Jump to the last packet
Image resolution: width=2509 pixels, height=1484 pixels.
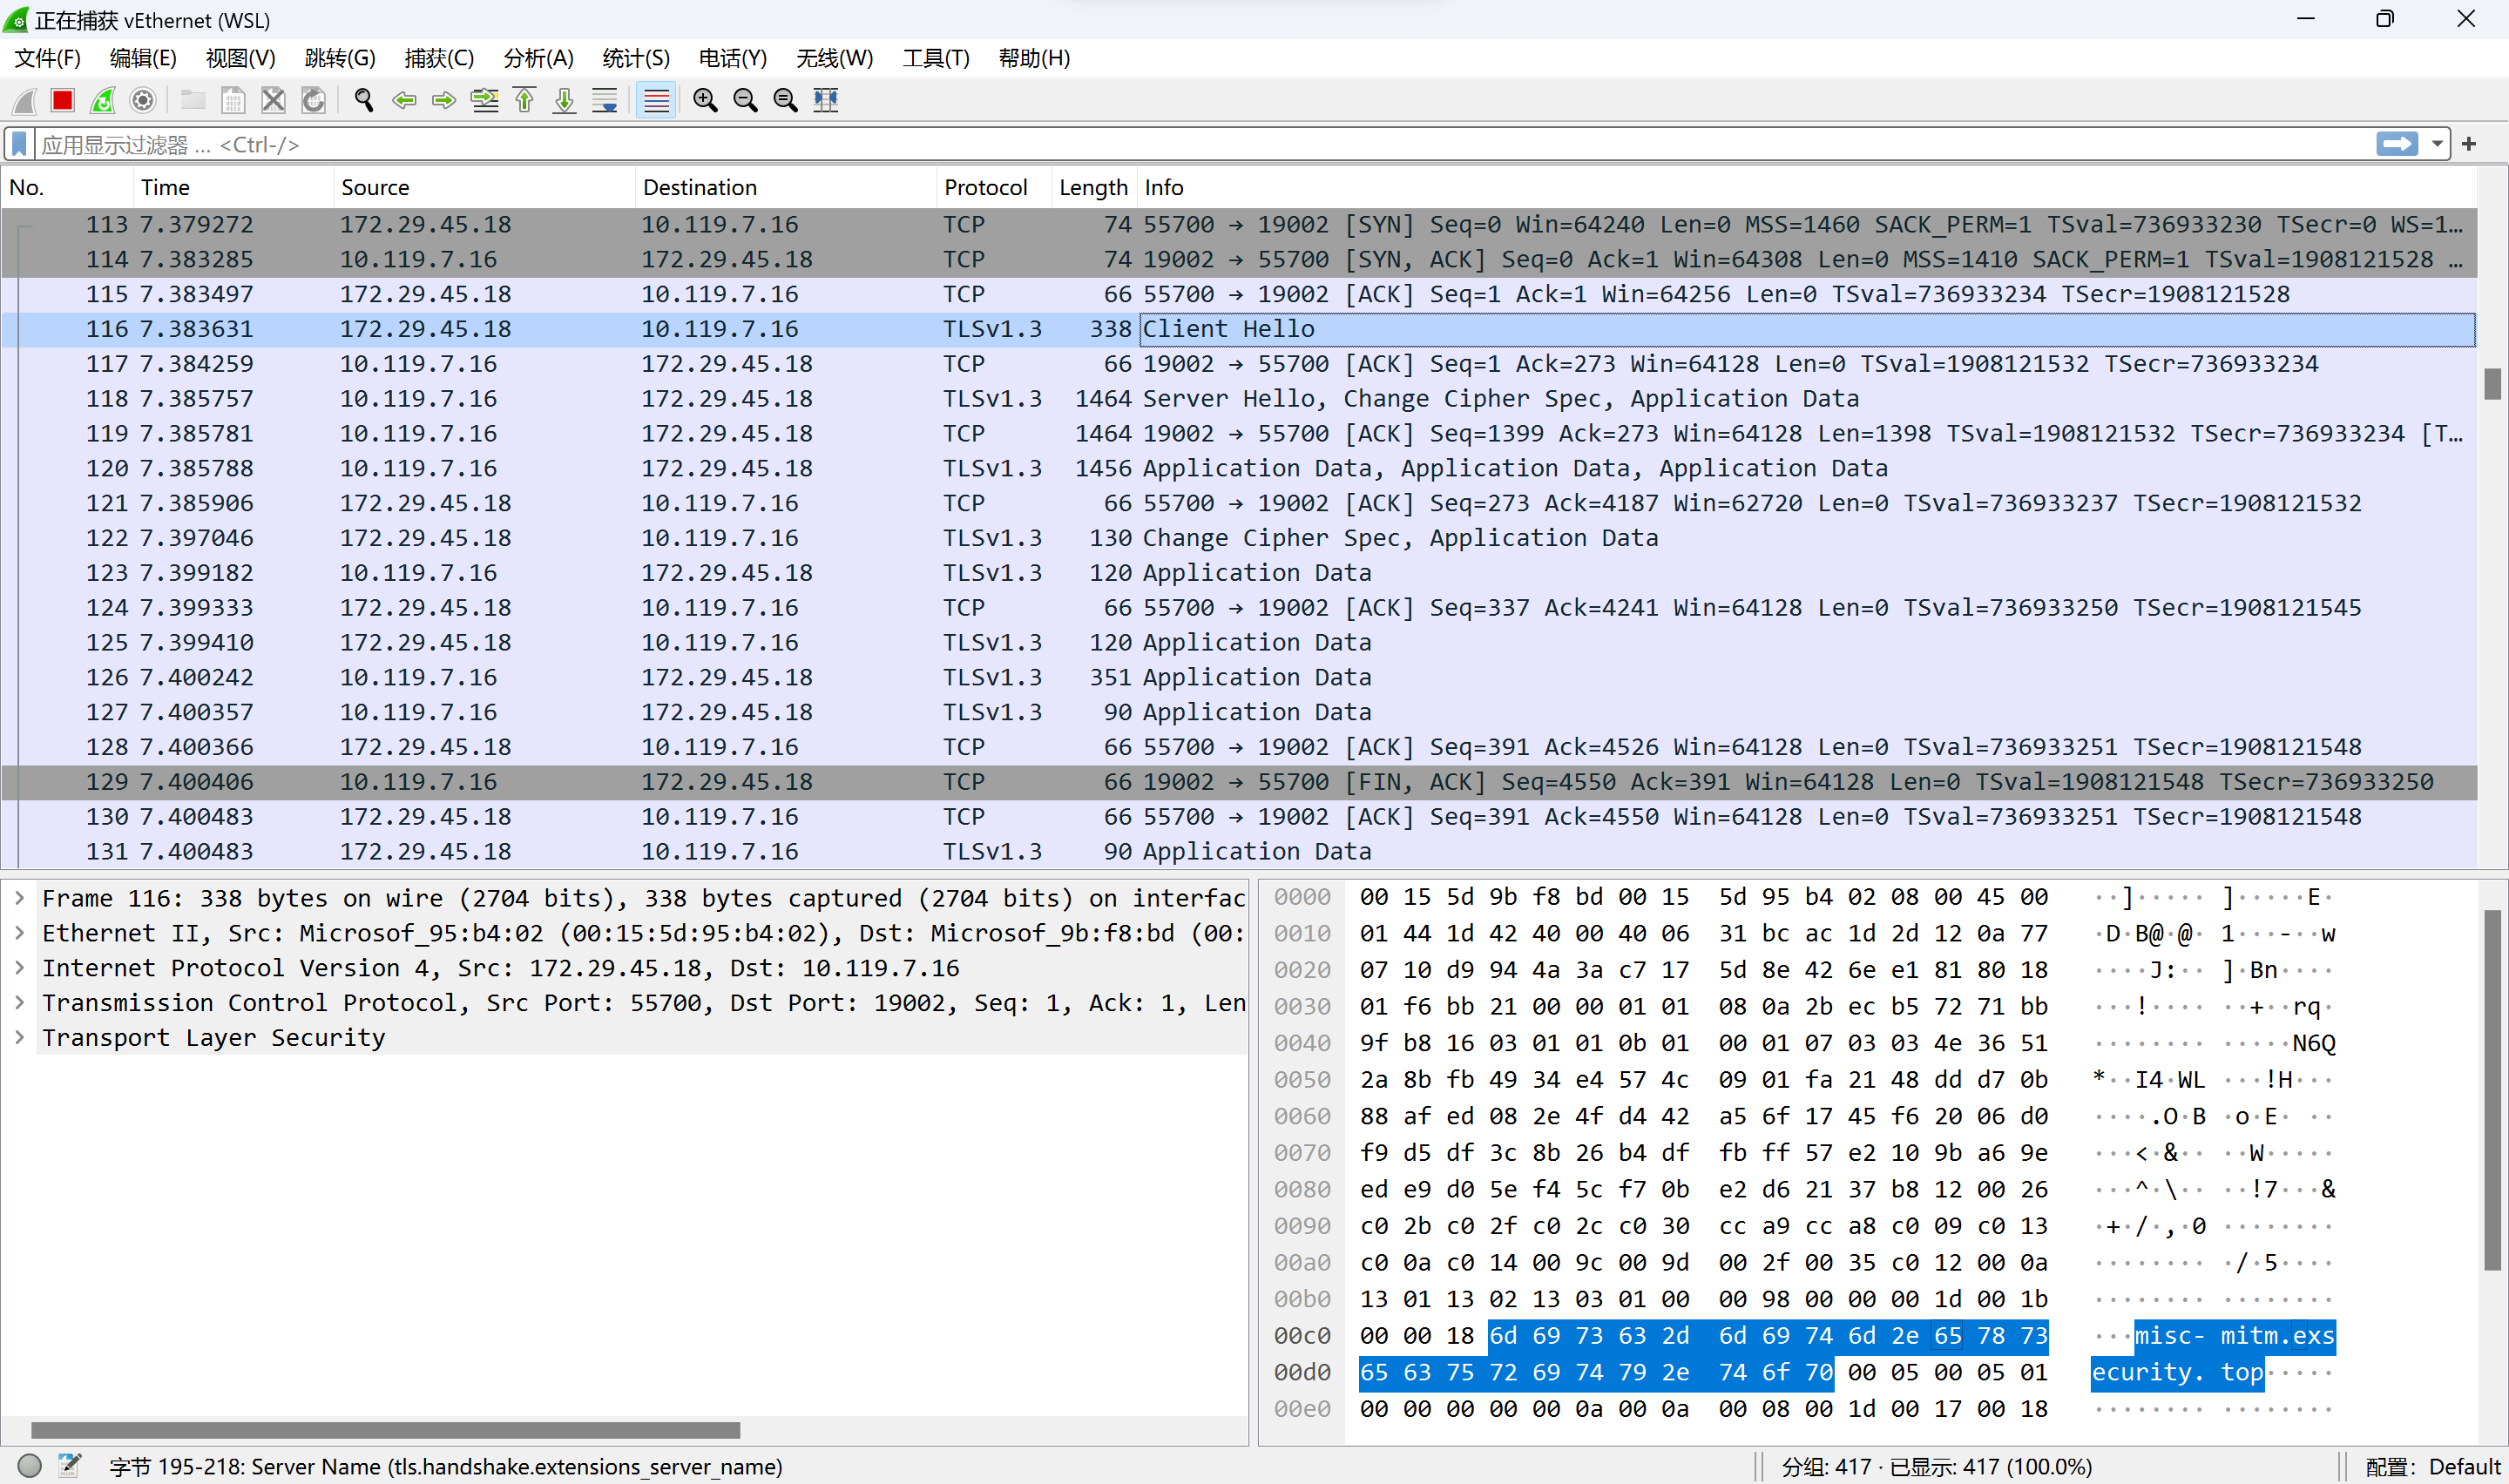pos(565,100)
